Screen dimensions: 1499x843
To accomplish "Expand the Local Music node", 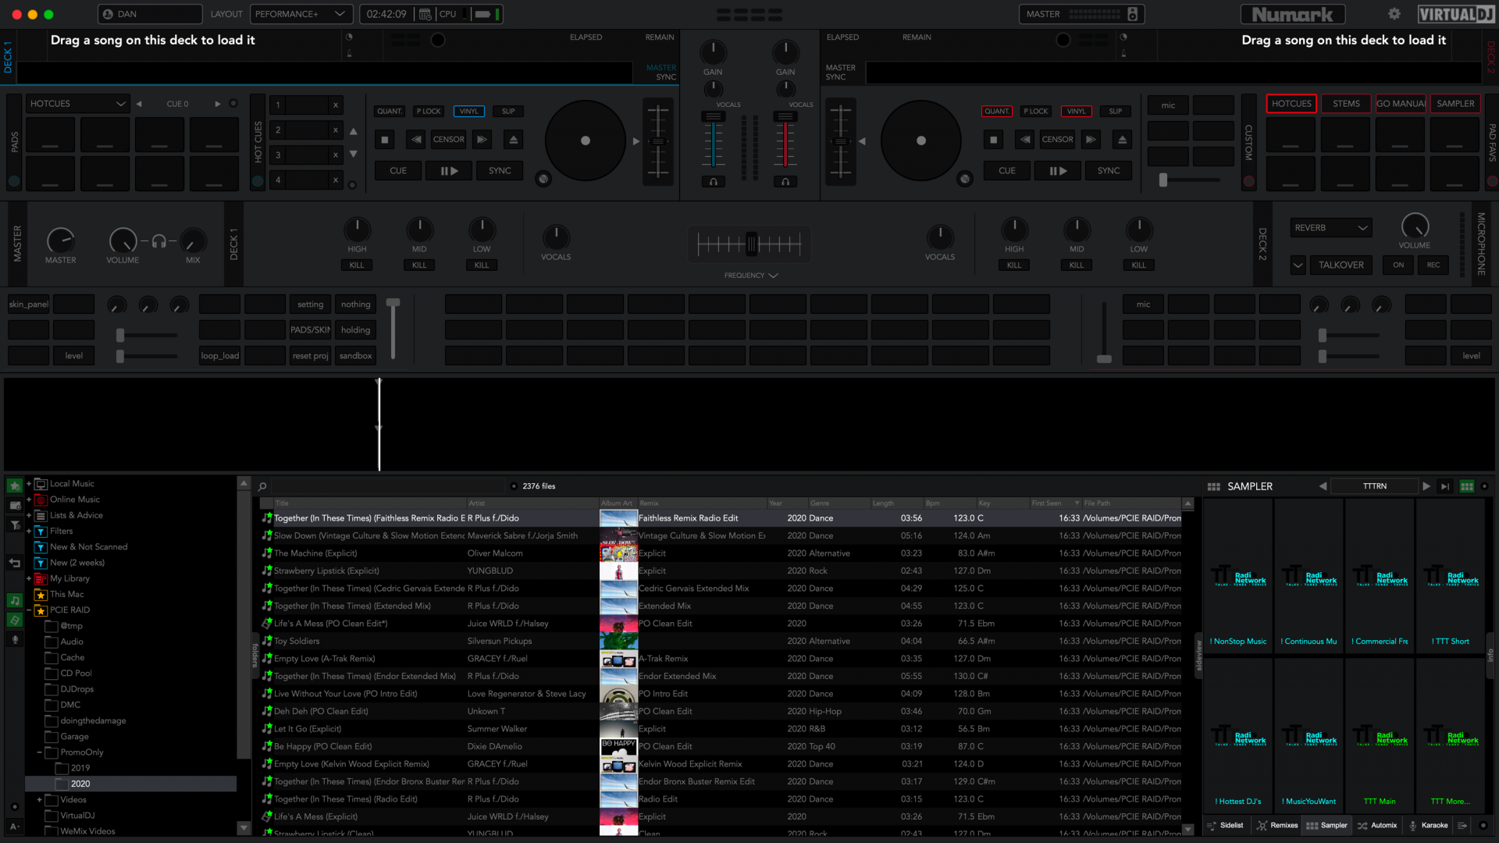I will [29, 484].
